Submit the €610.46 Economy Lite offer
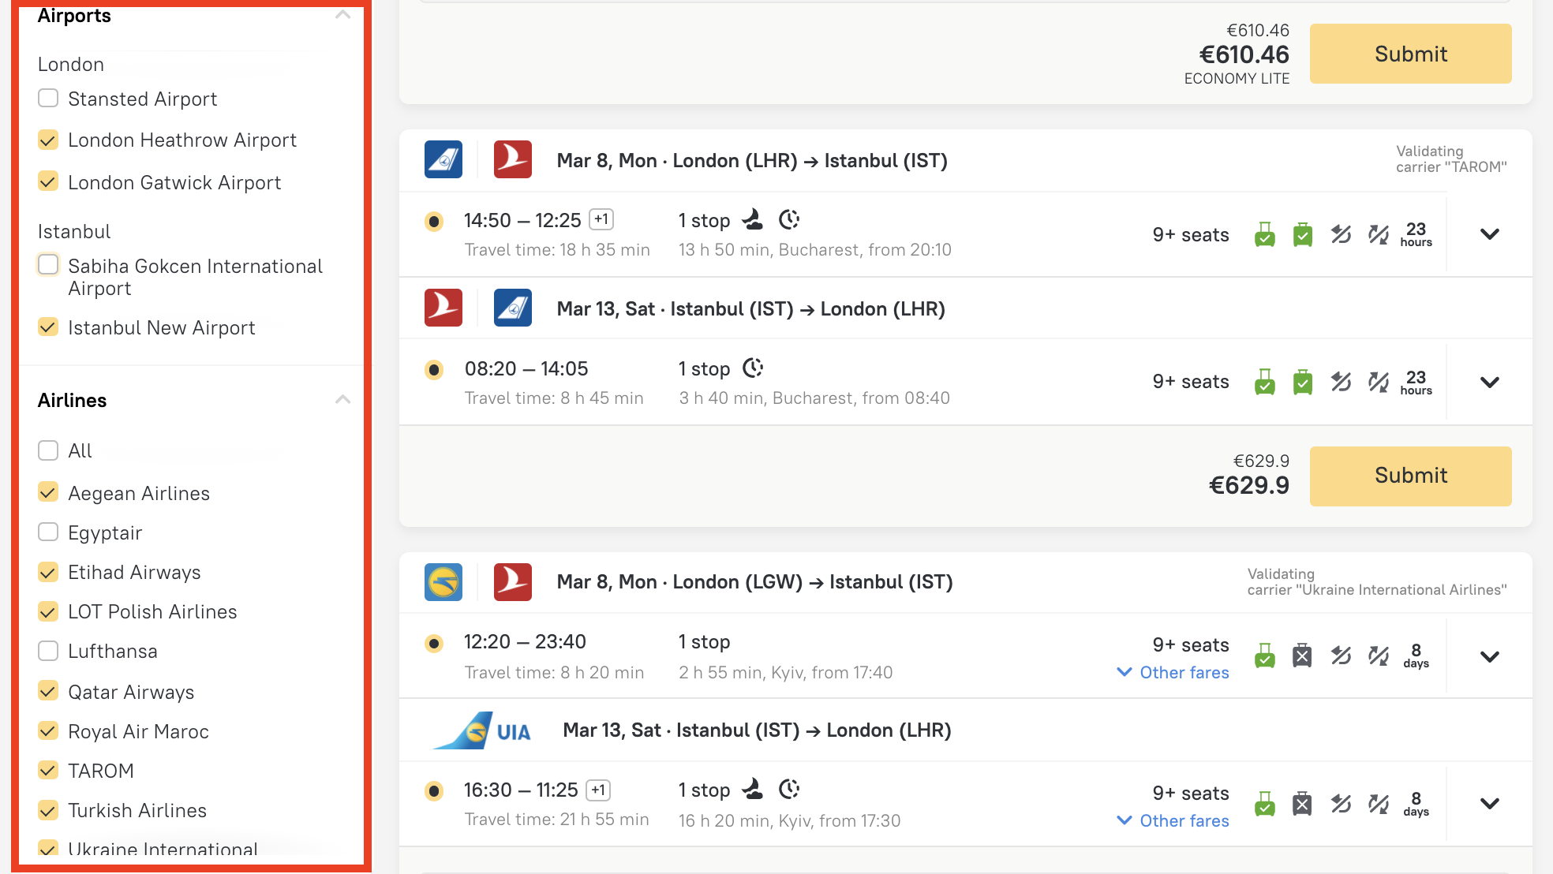Viewport: 1553px width, 874px height. click(1411, 54)
